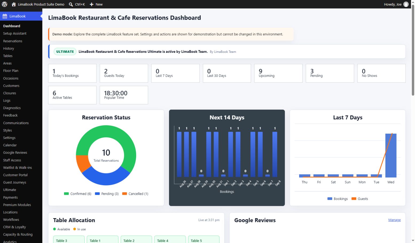
Task: Open the Google Reviews sidebar item
Action: pos(15,153)
